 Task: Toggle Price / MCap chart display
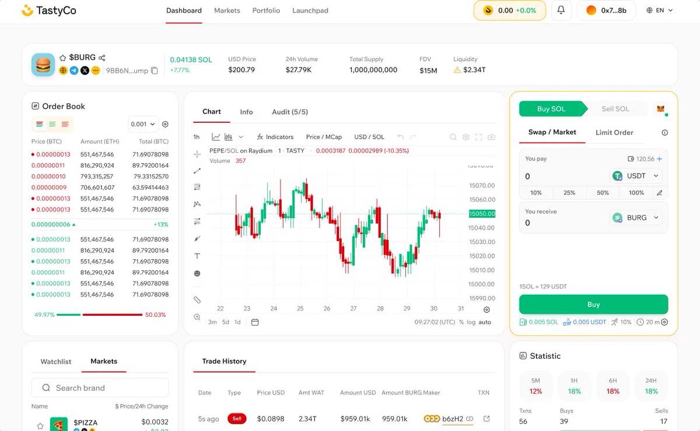pyautogui.click(x=324, y=137)
